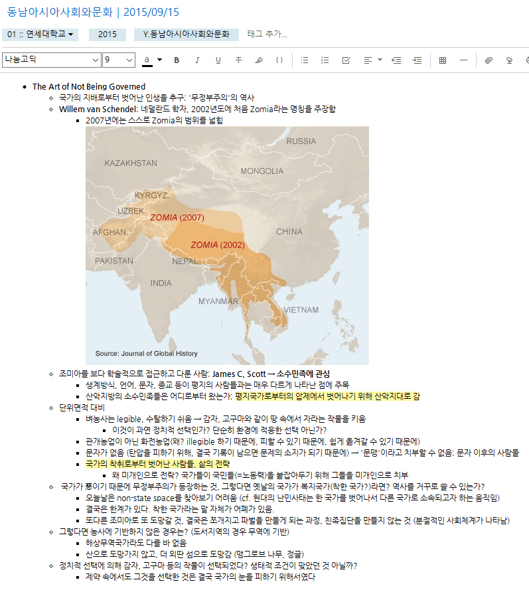Apply strikethrough formatting
The width and height of the screenshot is (529, 592).
coord(238,60)
